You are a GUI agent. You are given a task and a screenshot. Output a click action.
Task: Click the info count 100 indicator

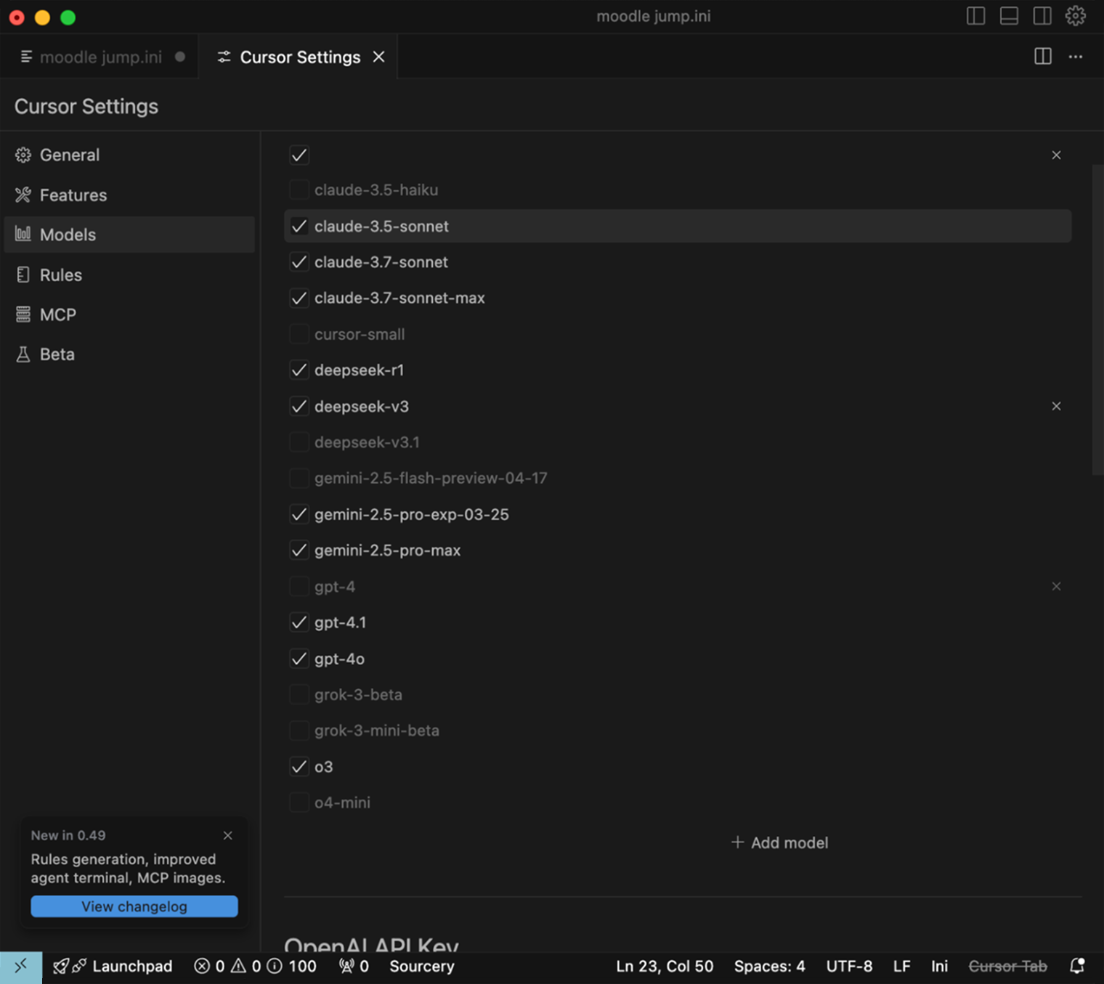coord(292,967)
